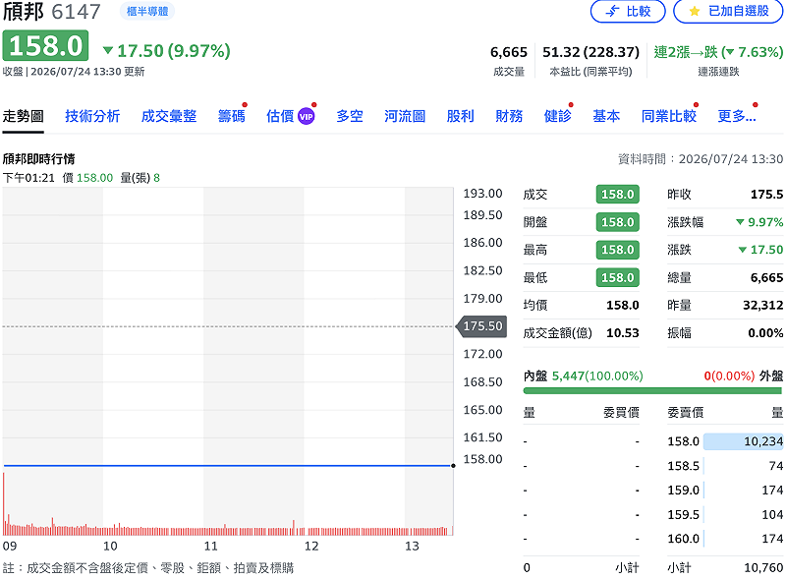This screenshot has width=786, height=579.
Task: Switch to the 技術分析 tab
Action: pos(92,116)
